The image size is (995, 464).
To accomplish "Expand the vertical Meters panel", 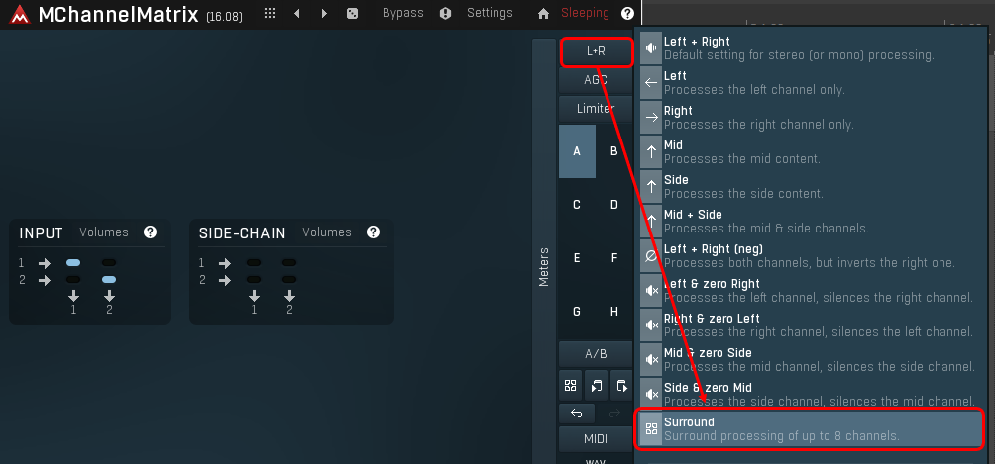I will click(544, 251).
